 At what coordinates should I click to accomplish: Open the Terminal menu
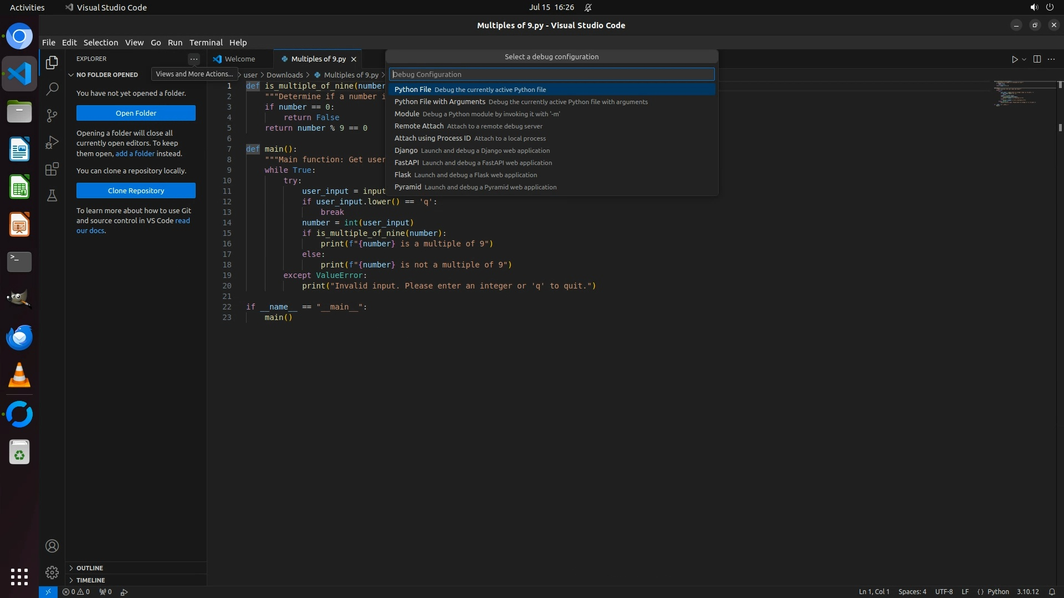click(206, 43)
